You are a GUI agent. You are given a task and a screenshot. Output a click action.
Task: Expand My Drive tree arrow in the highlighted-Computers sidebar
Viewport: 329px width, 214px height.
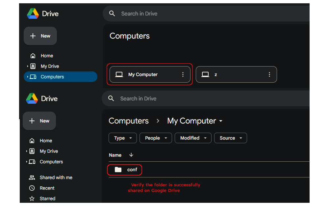click(28, 66)
